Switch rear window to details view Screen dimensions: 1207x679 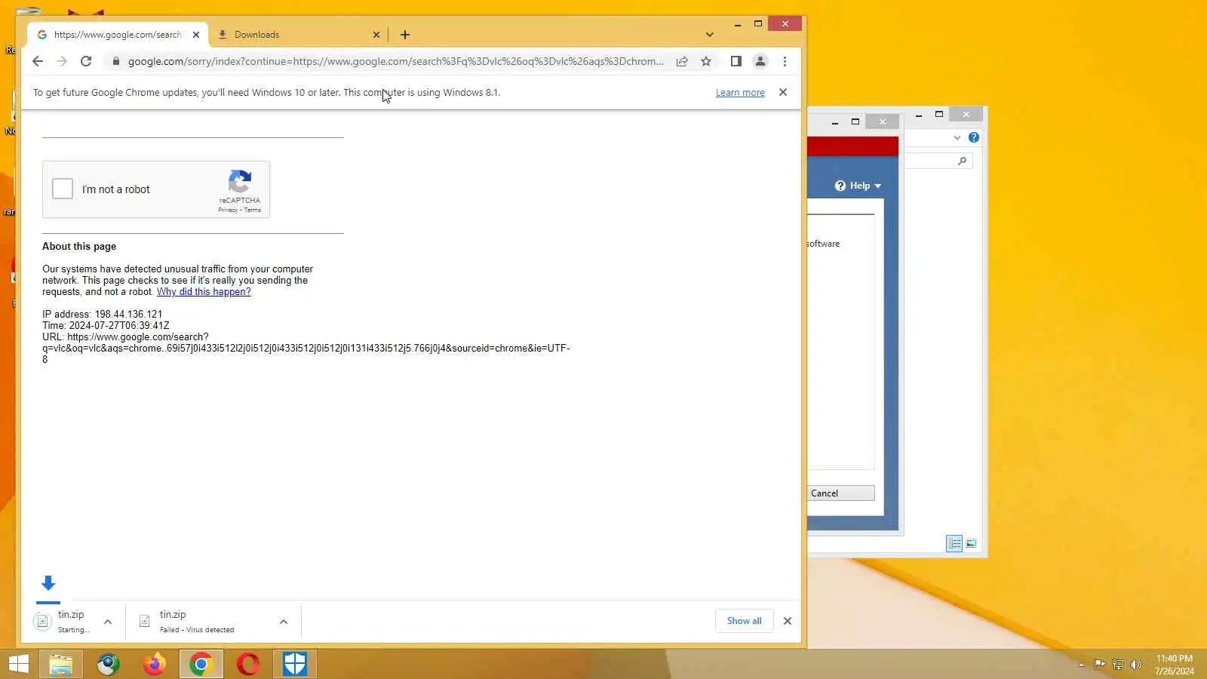pyautogui.click(x=954, y=543)
